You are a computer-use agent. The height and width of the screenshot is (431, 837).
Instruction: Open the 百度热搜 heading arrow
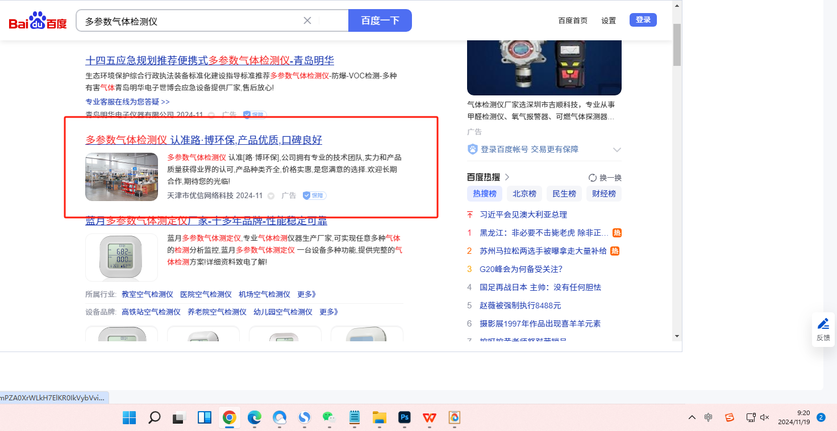507,177
